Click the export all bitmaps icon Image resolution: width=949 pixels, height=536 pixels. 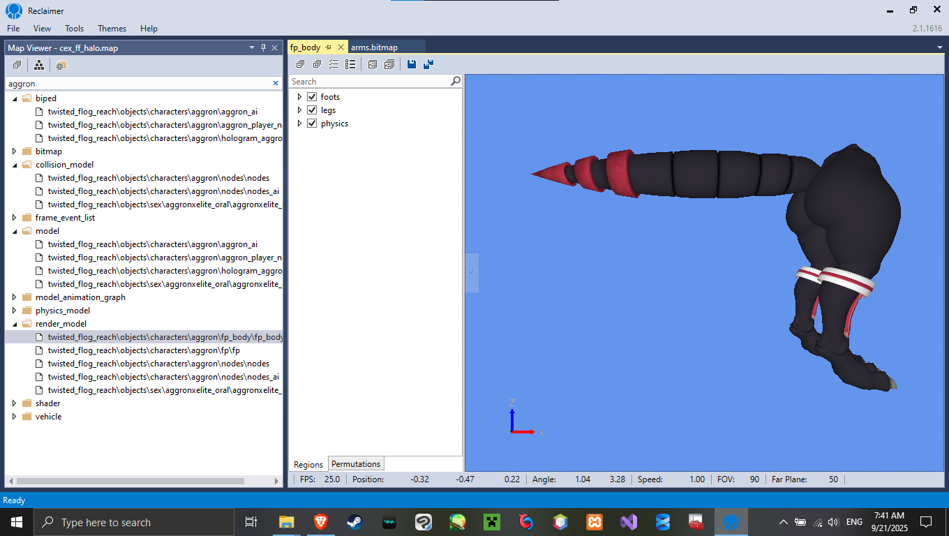coord(389,64)
